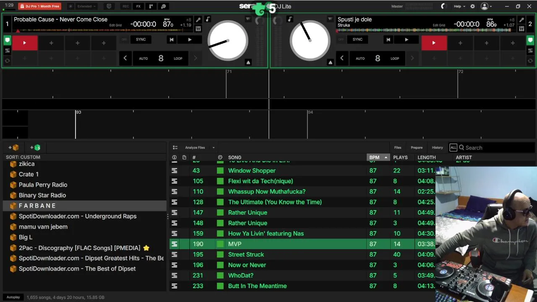This screenshot has width=537, height=302.
Task: Open the Extended view mode dropdown
Action: coord(87,6)
